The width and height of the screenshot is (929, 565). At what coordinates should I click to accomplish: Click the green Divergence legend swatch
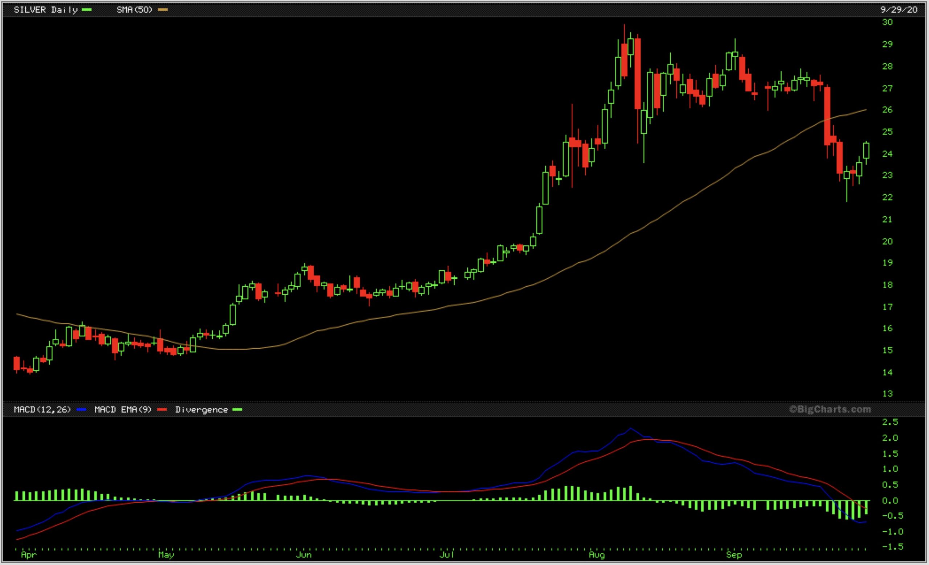(x=237, y=410)
